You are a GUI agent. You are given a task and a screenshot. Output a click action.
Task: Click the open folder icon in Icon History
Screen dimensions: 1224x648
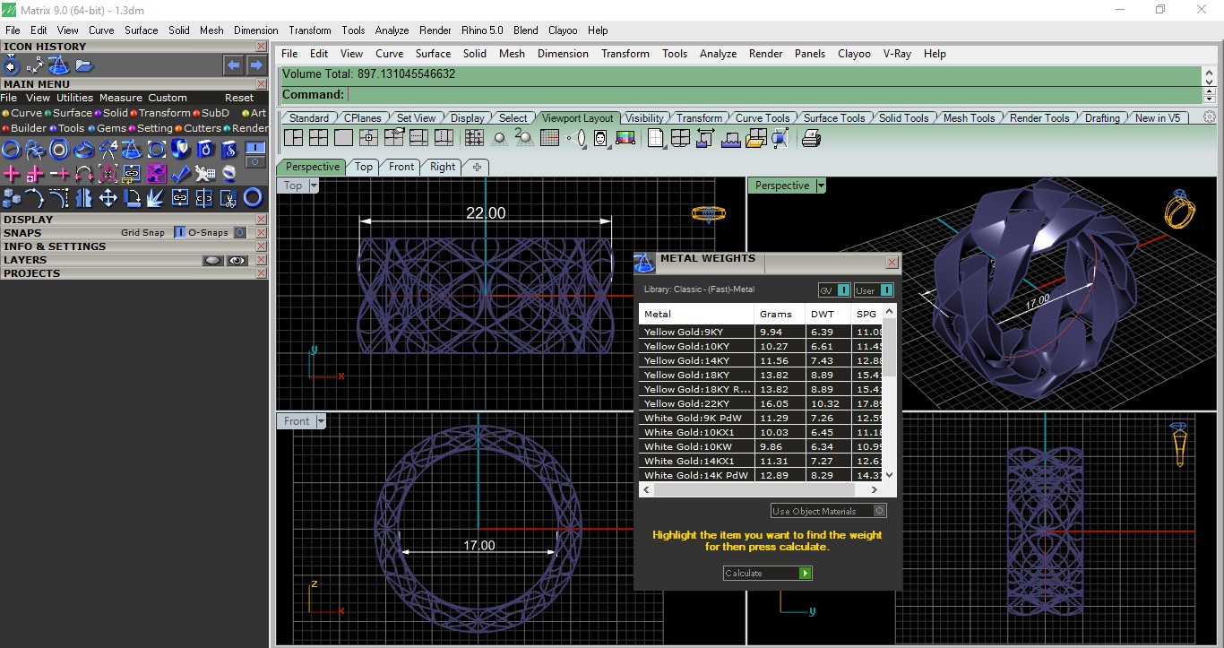click(84, 65)
